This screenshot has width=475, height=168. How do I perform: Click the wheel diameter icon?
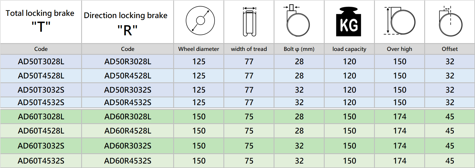pos(200,21)
